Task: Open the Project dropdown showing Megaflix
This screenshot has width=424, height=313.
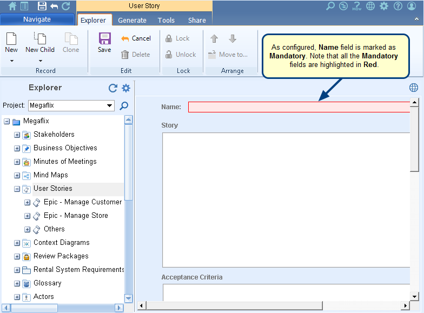Action: pyautogui.click(x=71, y=105)
